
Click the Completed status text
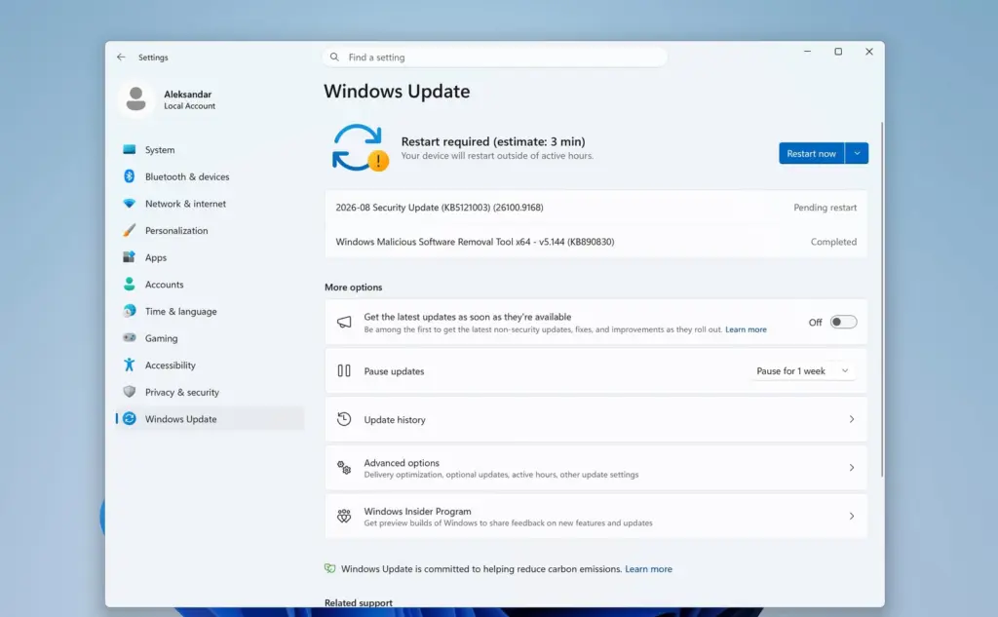point(833,242)
